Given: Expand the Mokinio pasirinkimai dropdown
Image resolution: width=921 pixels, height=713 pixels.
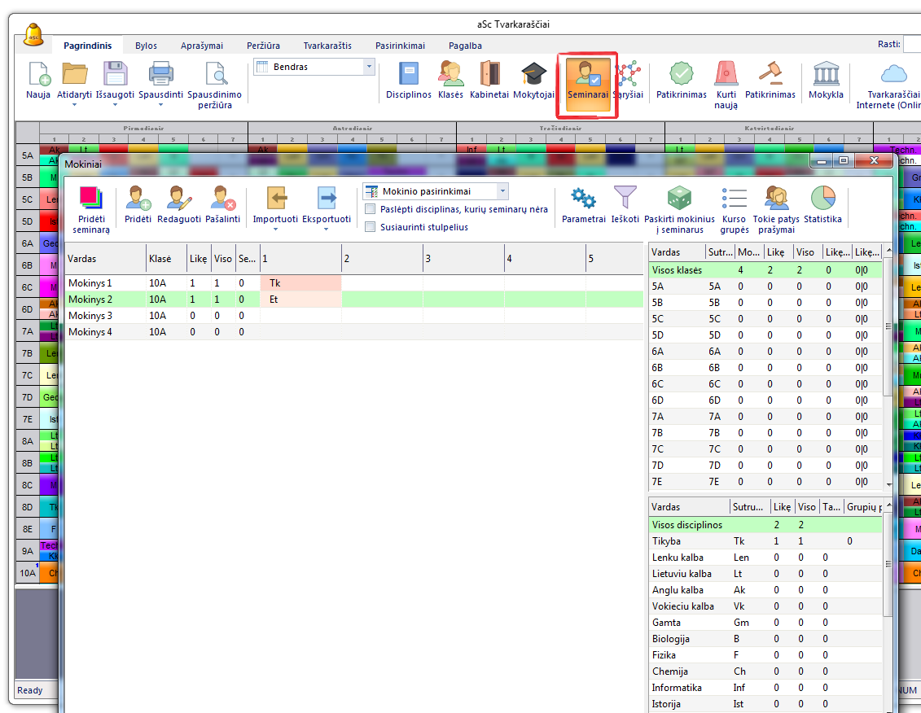Looking at the screenshot, I should 502,191.
